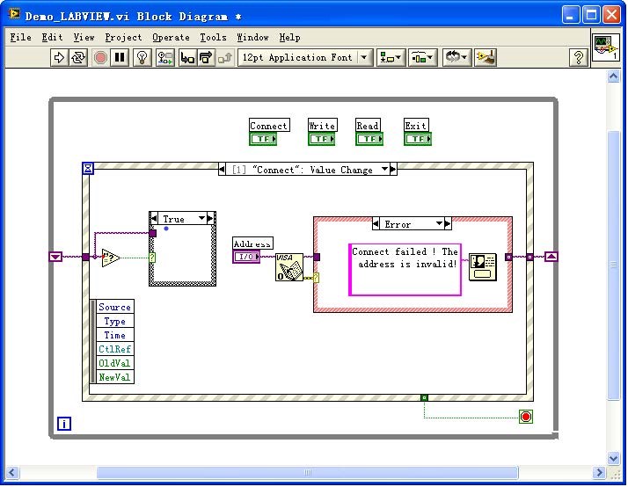The height and width of the screenshot is (487, 628).
Task: Select the Not A Number/Path/Refnum node
Action: (x=111, y=258)
